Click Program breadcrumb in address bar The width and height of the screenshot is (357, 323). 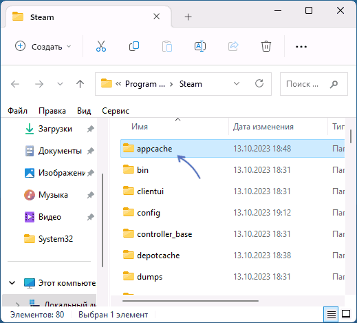pyautogui.click(x=145, y=84)
